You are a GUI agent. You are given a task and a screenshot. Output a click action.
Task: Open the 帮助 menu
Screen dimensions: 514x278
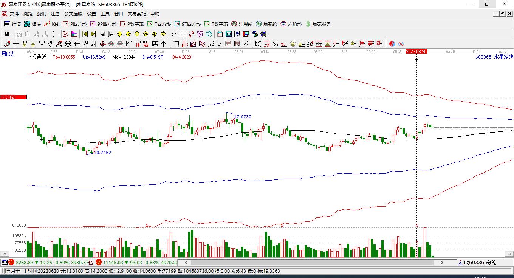click(x=155, y=14)
